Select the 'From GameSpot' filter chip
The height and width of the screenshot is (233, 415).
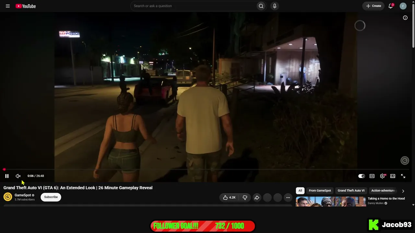click(320, 191)
